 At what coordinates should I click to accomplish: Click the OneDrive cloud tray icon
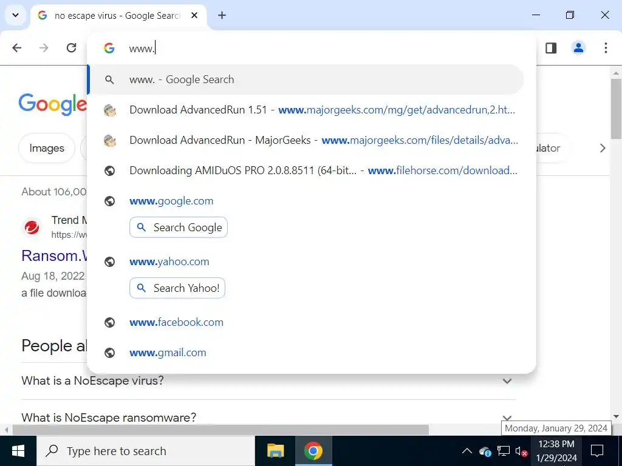coord(485,451)
